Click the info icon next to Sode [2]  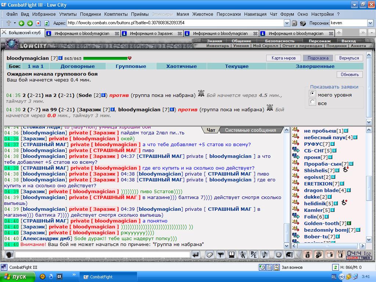tap(103, 95)
